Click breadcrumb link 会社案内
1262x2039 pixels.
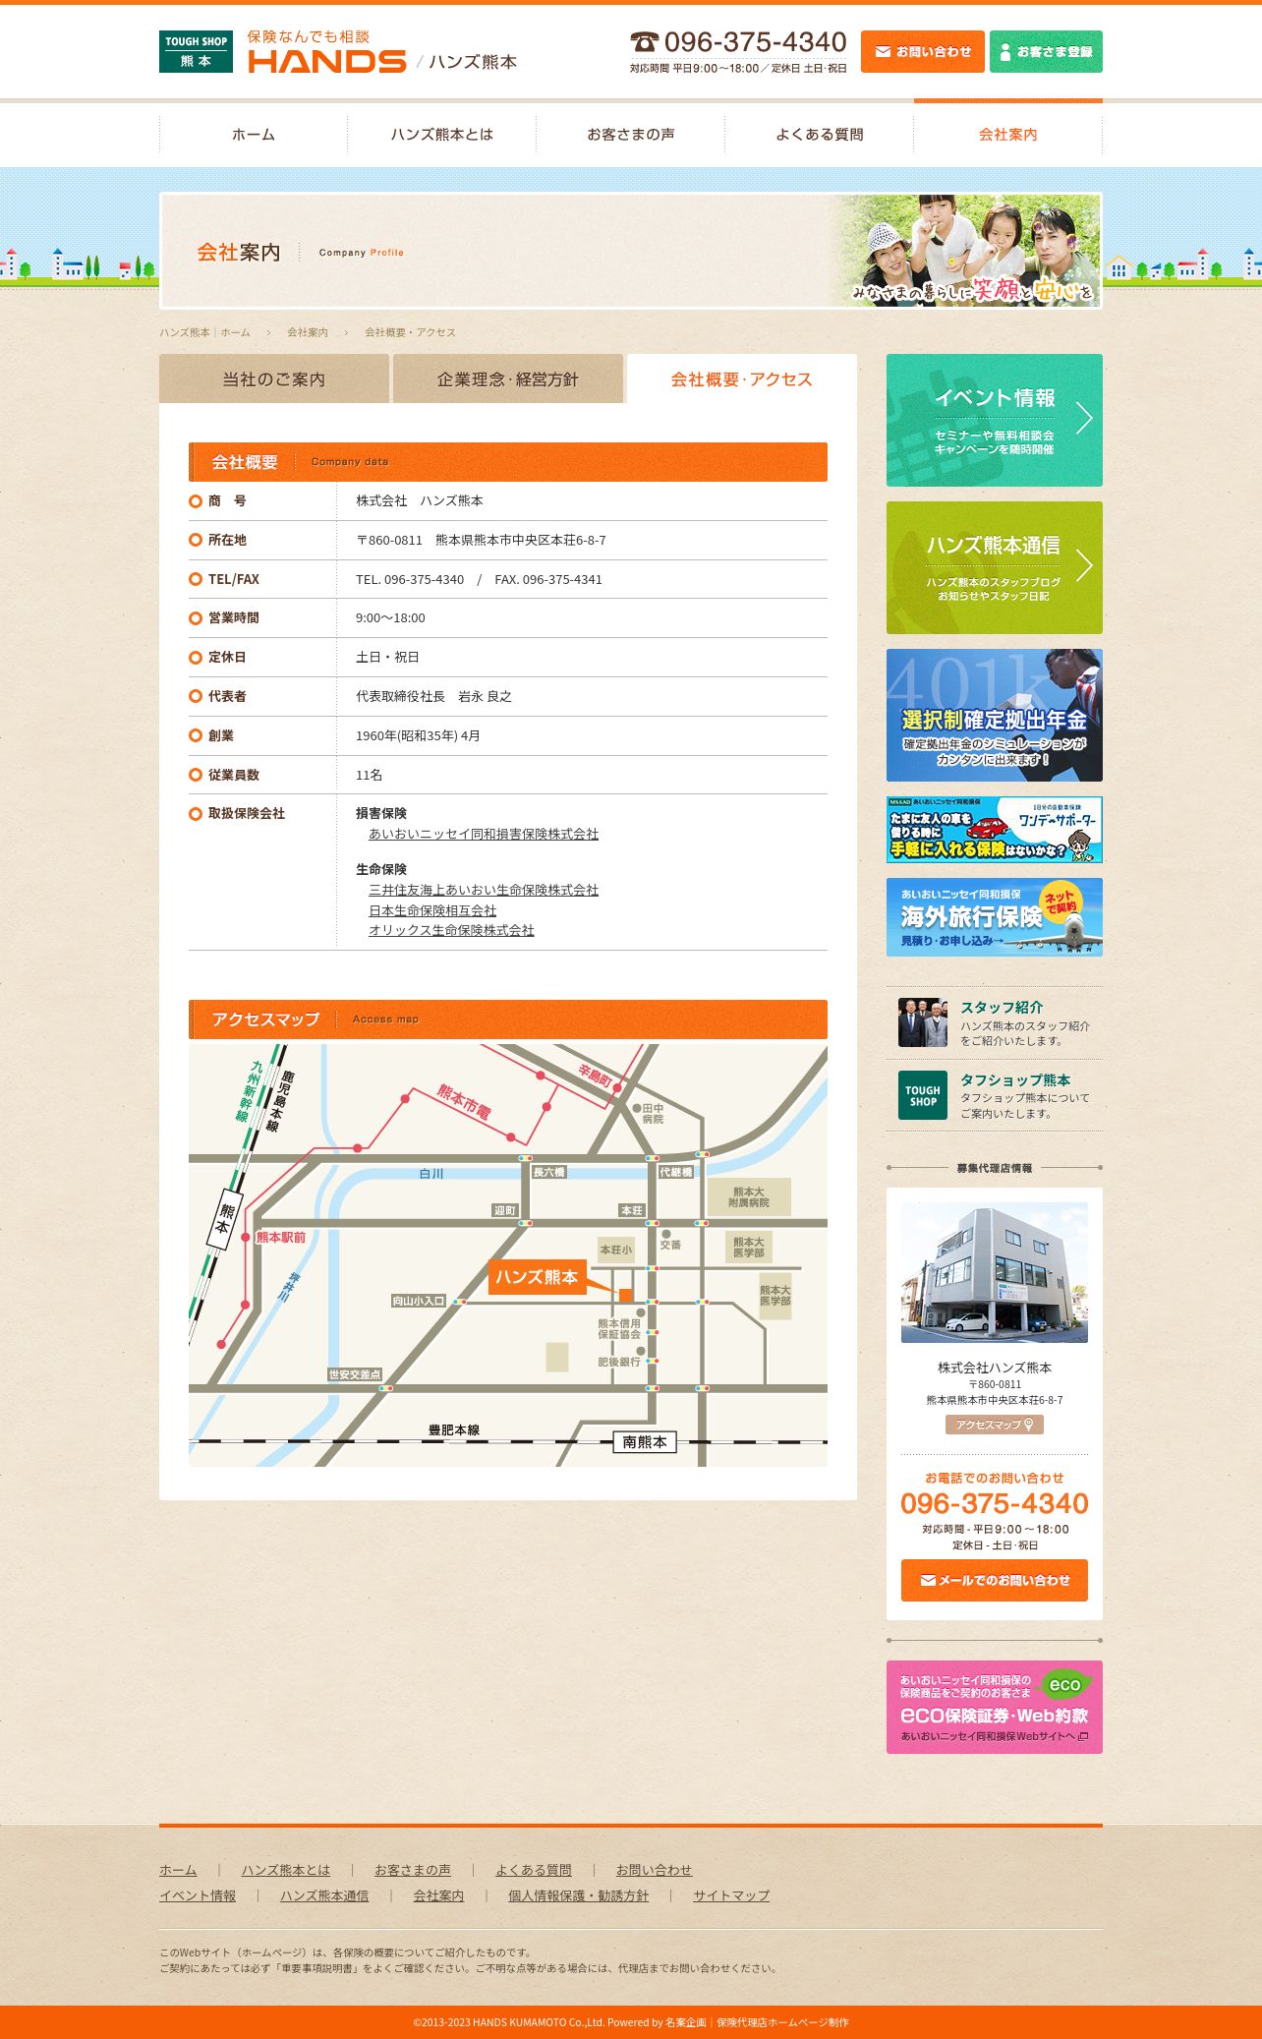pyautogui.click(x=308, y=332)
